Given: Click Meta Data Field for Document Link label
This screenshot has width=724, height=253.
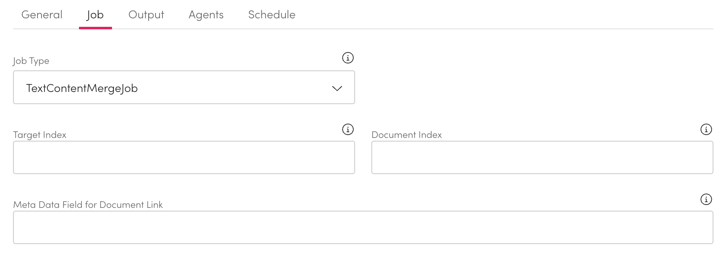Looking at the screenshot, I should point(88,205).
